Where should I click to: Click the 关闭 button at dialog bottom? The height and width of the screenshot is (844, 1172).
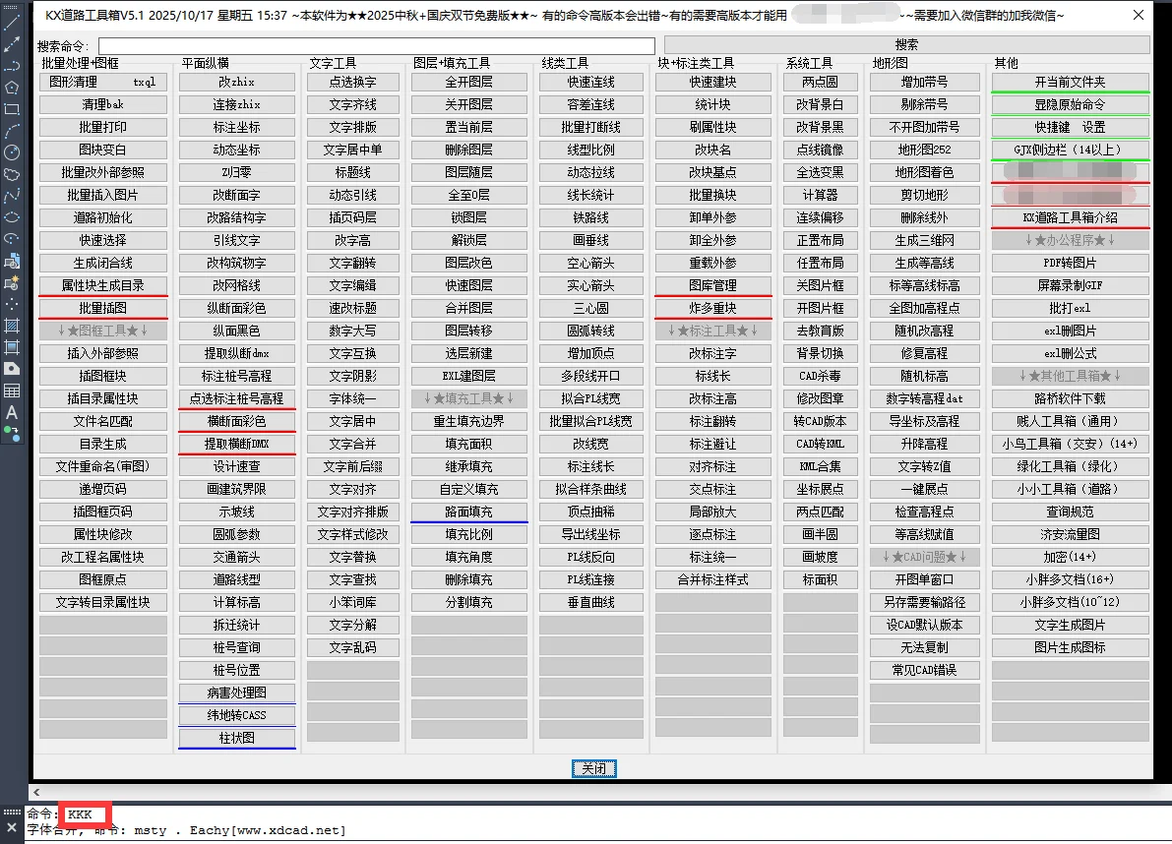(x=594, y=768)
